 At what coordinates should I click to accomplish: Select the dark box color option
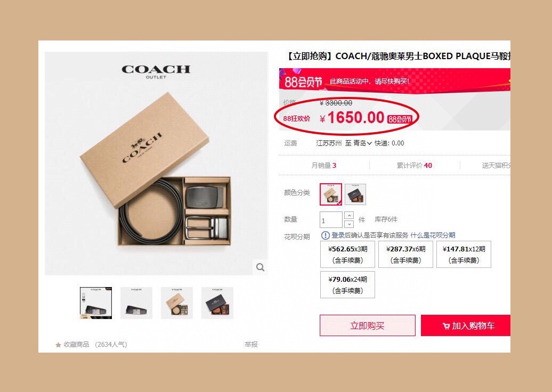[355, 194]
